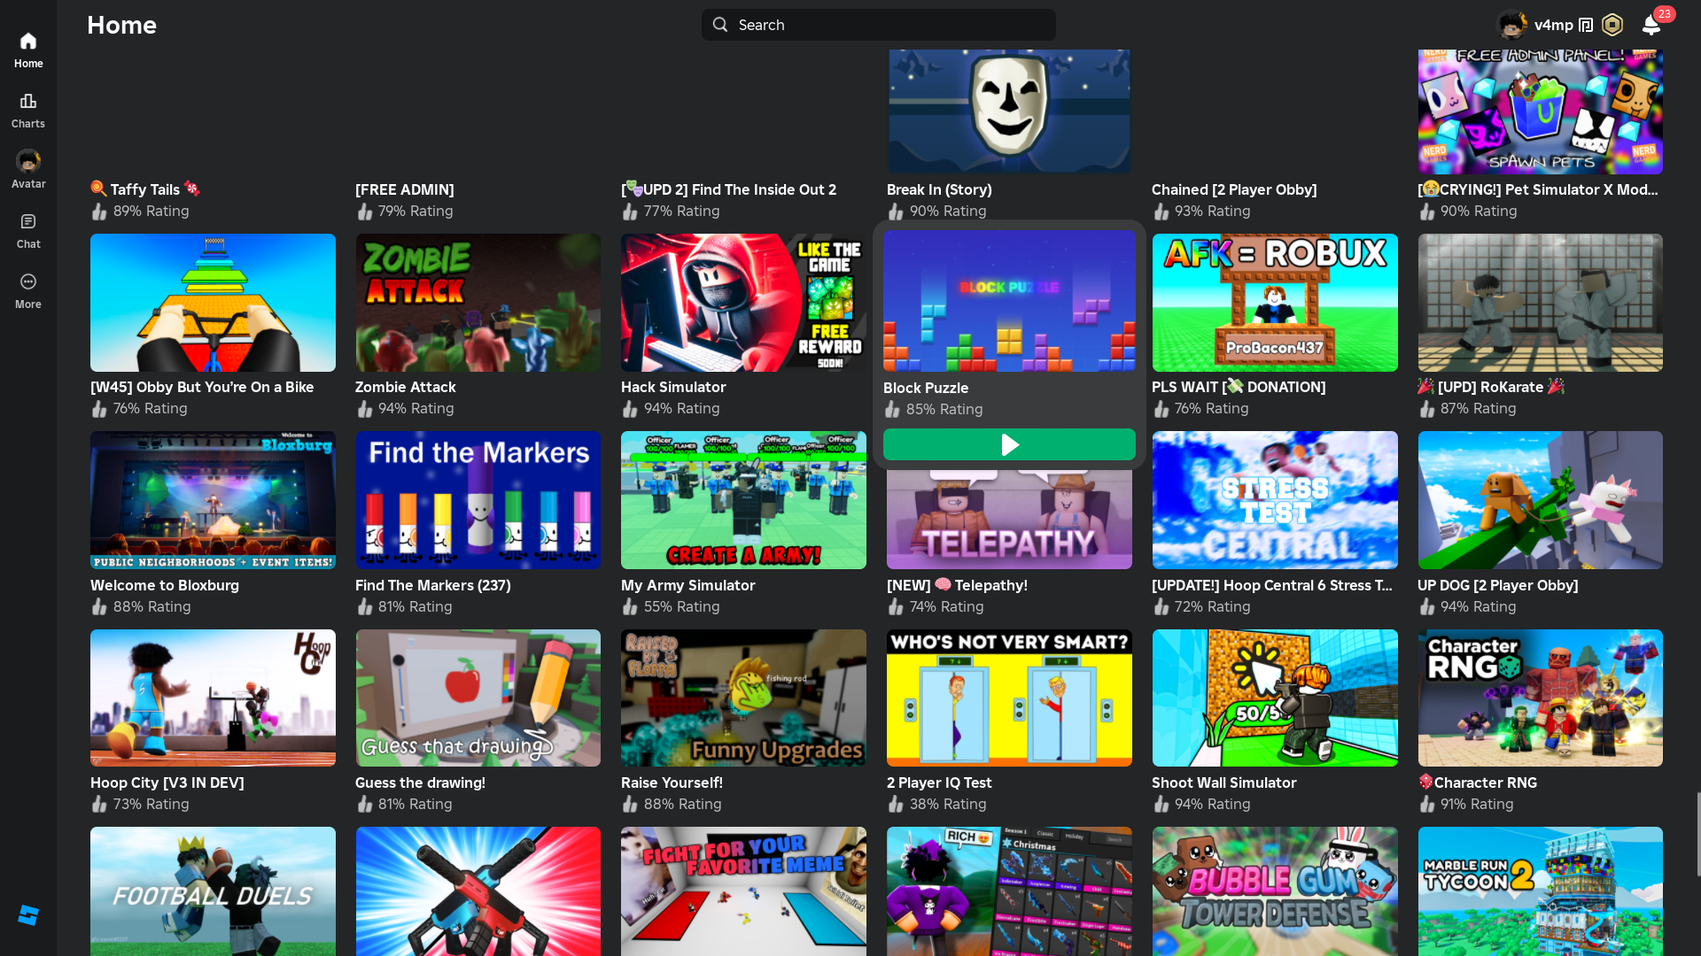Open the Avatar sidebar icon
This screenshot has width=1701, height=956.
(28, 162)
